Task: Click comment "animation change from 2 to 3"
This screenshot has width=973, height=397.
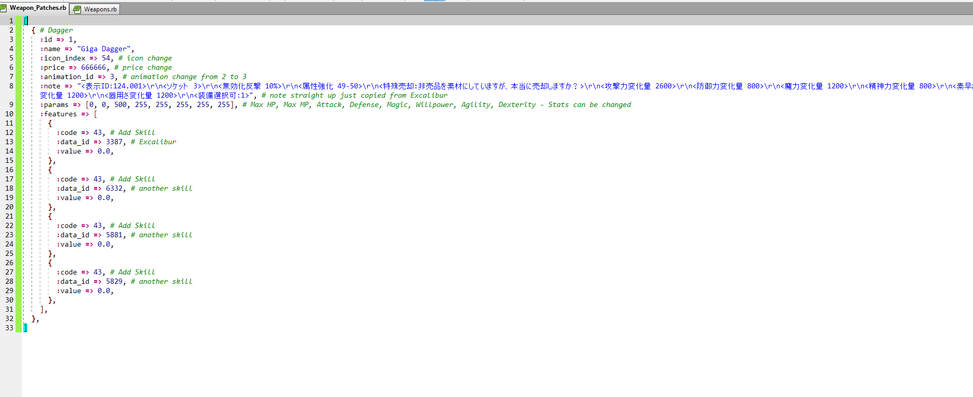Action: click(x=189, y=77)
